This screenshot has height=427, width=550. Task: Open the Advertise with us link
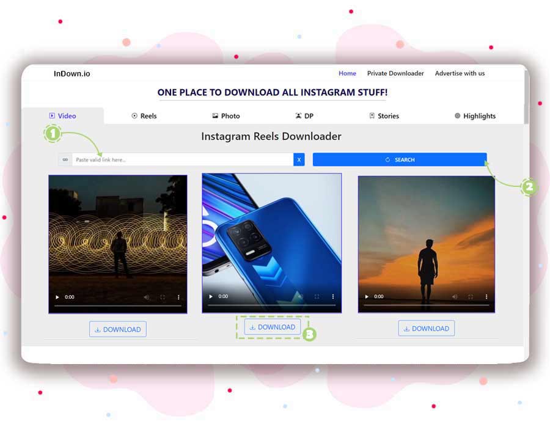point(460,73)
